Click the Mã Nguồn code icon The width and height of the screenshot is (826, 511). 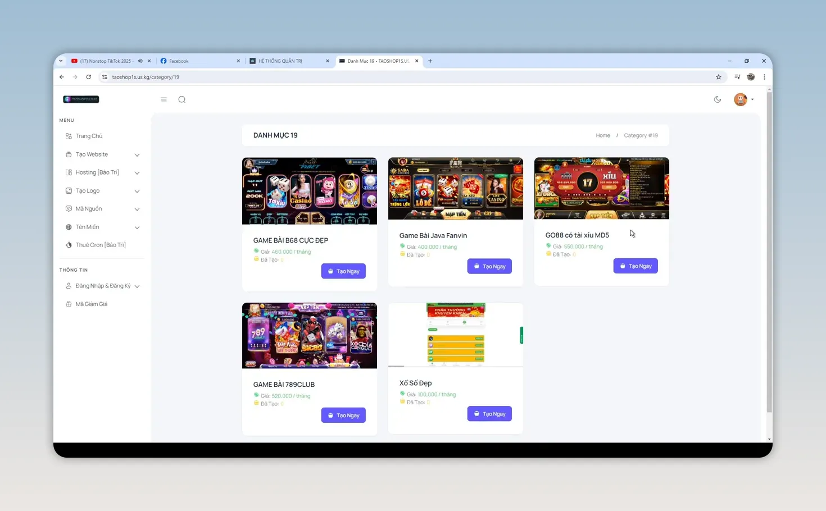(69, 209)
